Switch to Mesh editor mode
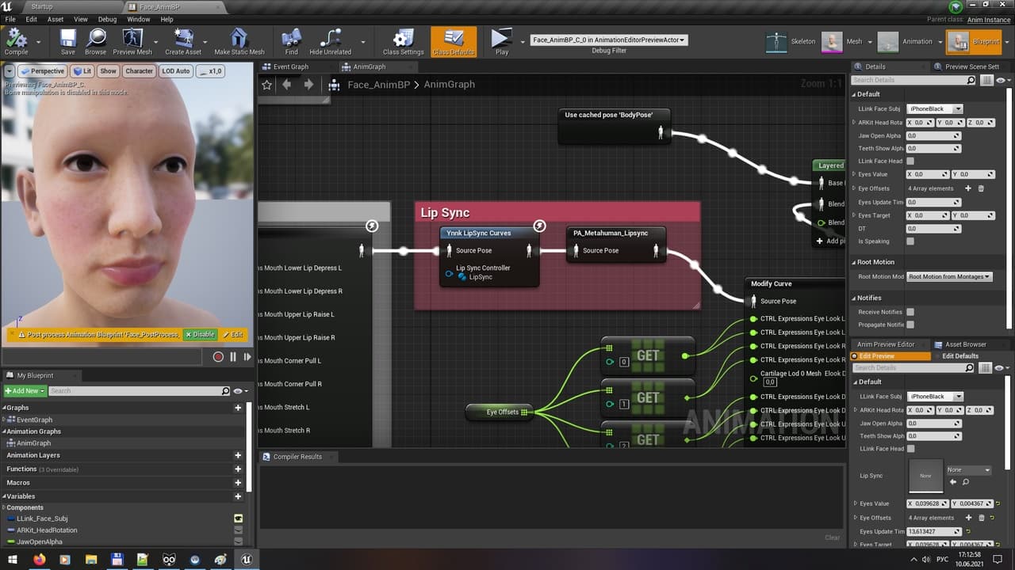 [832, 42]
